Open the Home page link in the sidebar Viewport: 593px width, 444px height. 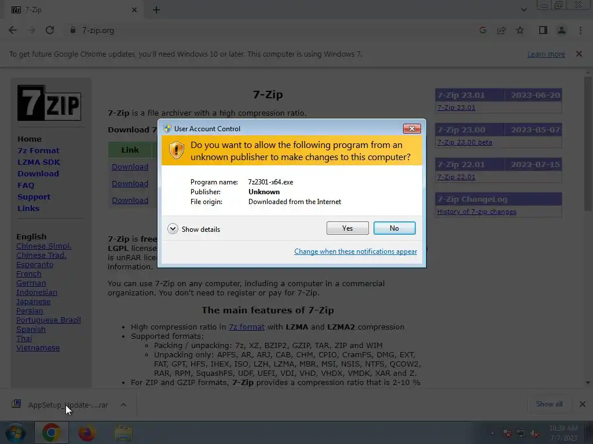click(30, 139)
